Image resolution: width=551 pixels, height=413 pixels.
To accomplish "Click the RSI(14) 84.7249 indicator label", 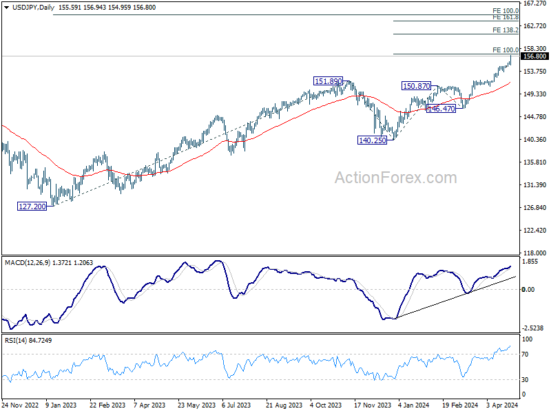I will pos(28,341).
